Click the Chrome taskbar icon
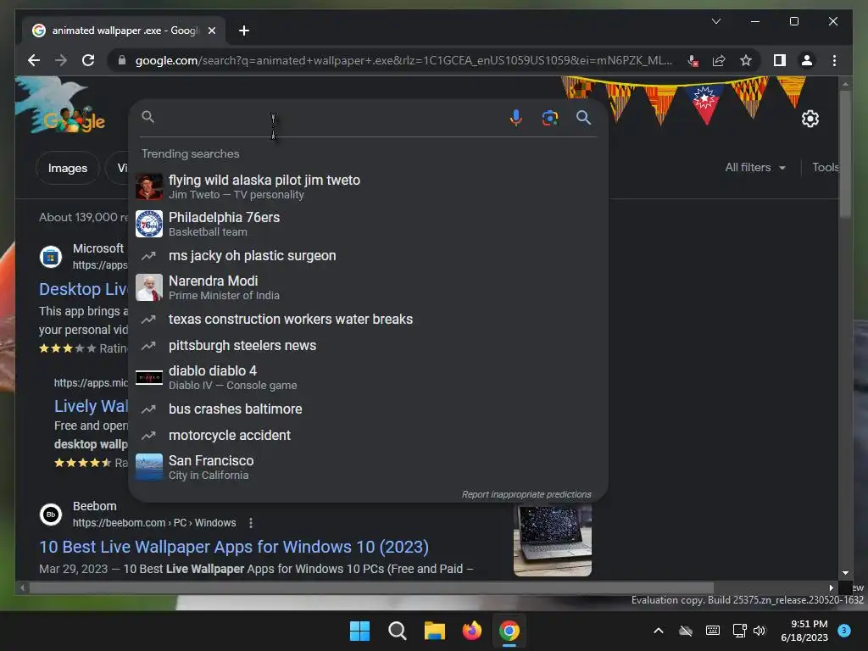The image size is (868, 651). tap(509, 631)
